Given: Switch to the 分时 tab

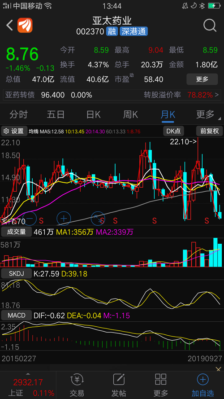Looking at the screenshot, I should 18,114.
